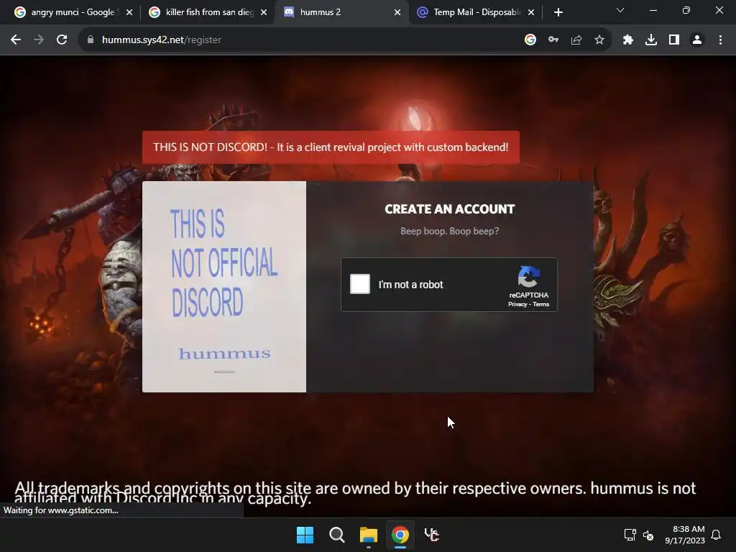Close the "angry munci" tab
The width and height of the screenshot is (736, 552).
point(129,12)
